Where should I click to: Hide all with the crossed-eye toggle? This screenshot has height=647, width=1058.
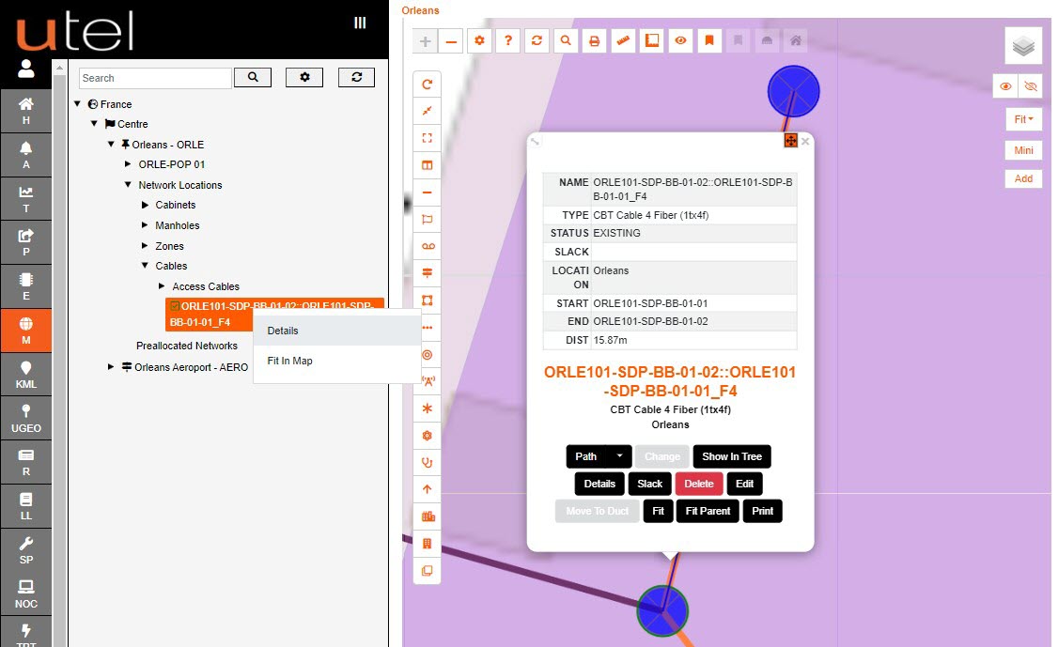(1031, 86)
